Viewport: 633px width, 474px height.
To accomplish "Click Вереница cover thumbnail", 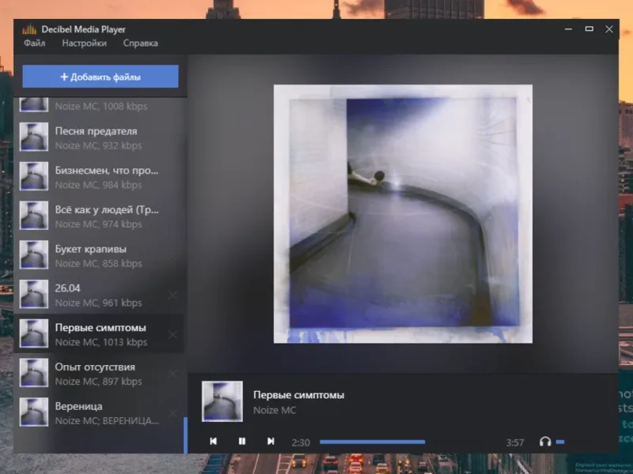I will (x=34, y=412).
